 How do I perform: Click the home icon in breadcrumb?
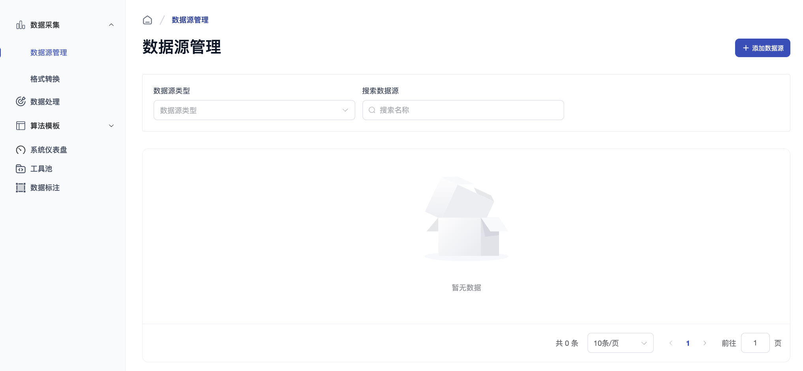pos(147,20)
